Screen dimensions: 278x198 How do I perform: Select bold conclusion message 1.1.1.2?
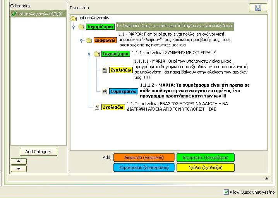click(x=195, y=90)
